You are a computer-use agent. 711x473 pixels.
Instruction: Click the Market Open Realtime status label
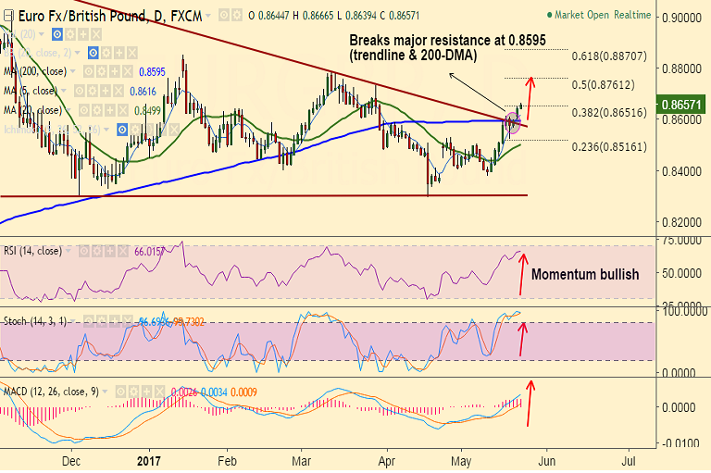pyautogui.click(x=599, y=15)
